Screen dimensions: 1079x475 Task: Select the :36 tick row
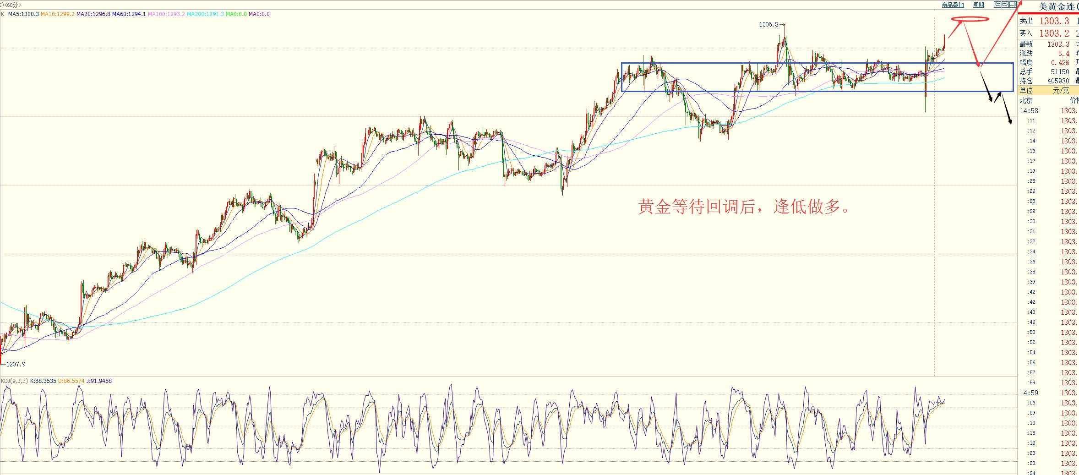(x=1048, y=262)
